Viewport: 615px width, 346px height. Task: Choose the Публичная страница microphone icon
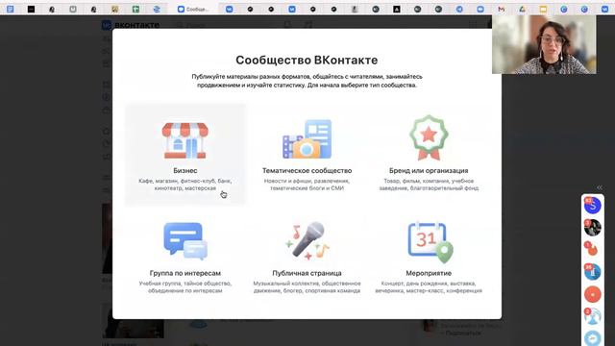(x=307, y=241)
